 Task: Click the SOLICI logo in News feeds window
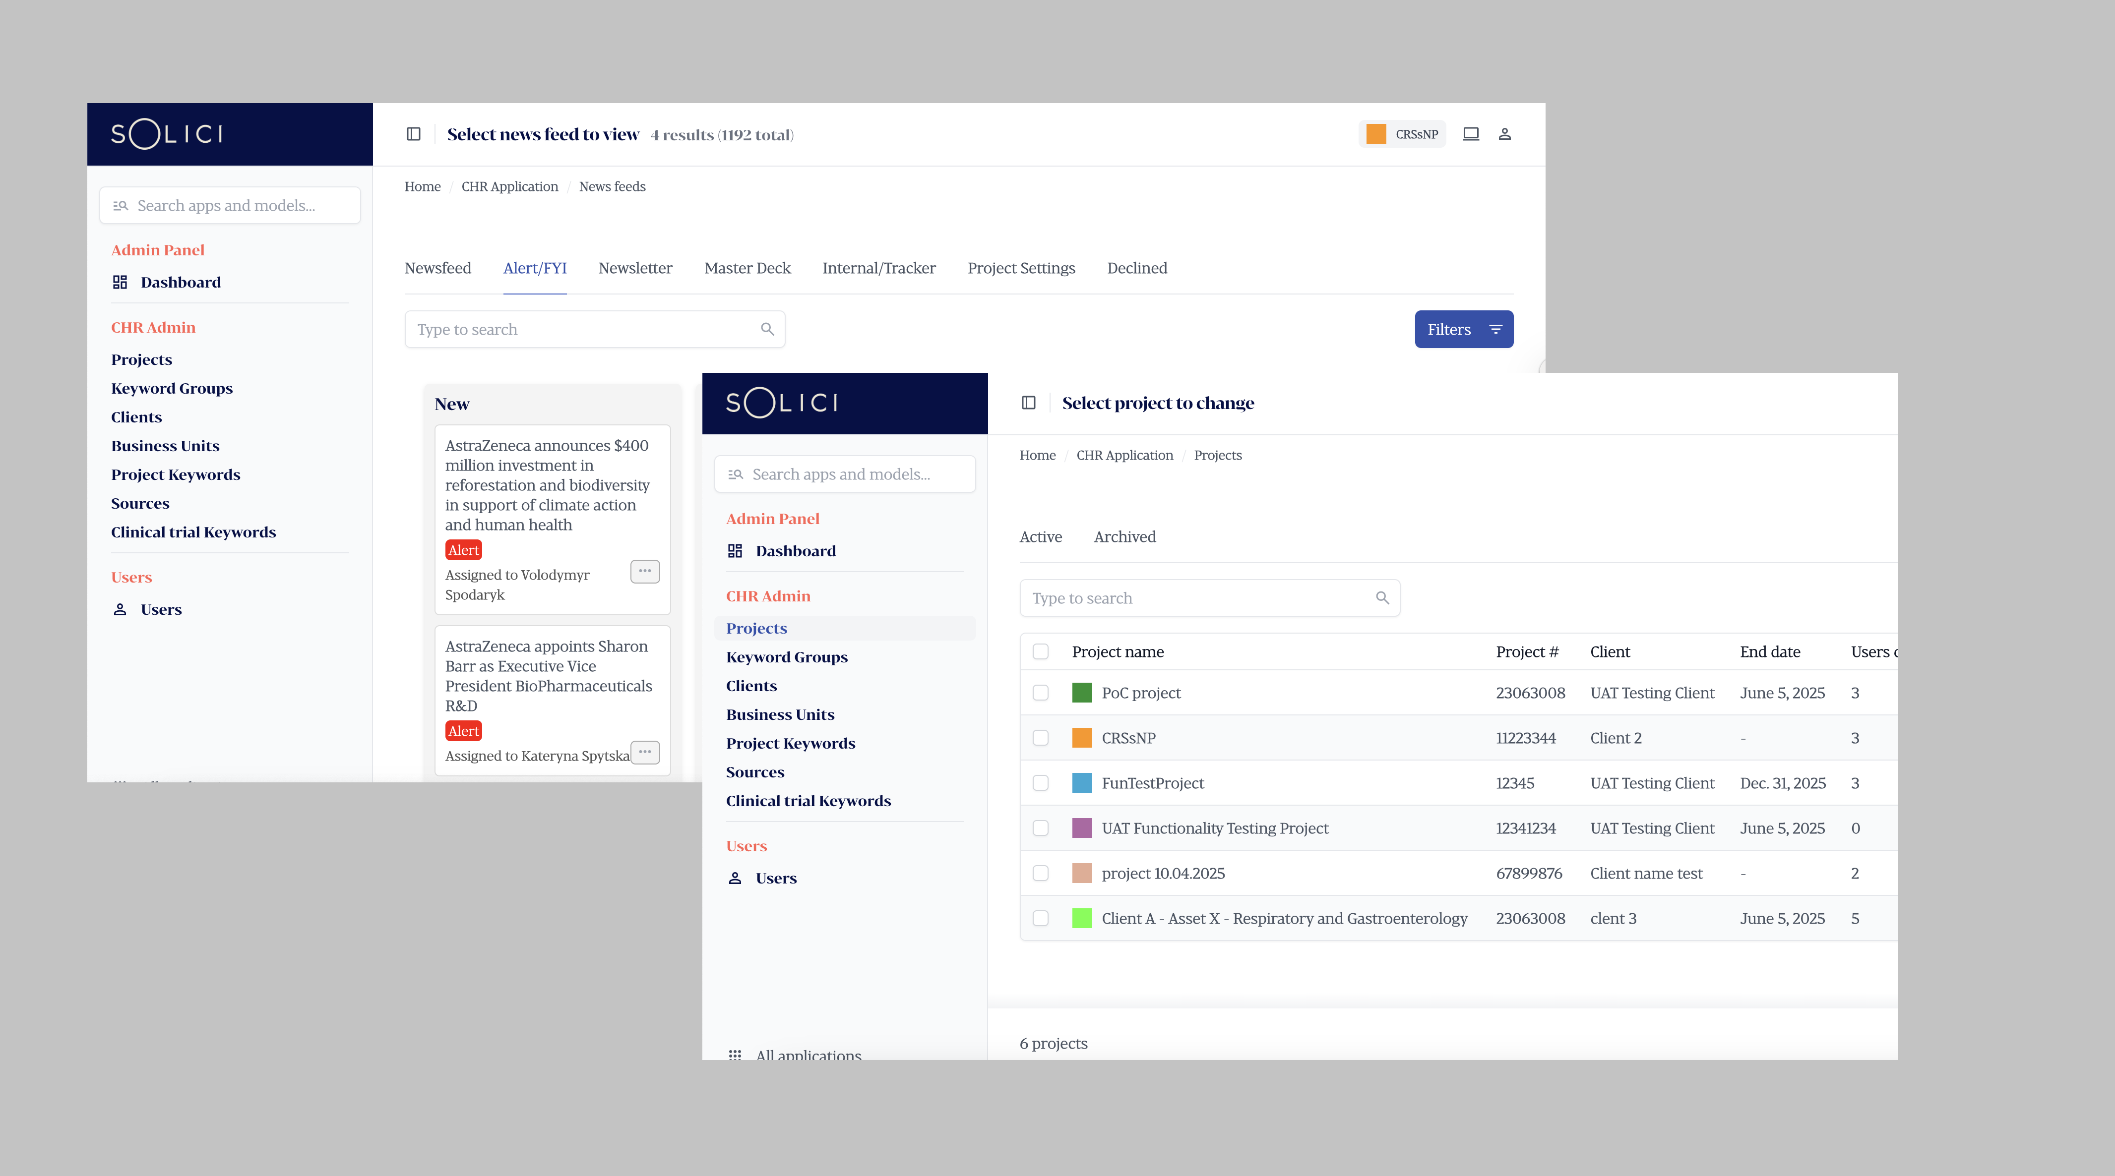pos(167,134)
